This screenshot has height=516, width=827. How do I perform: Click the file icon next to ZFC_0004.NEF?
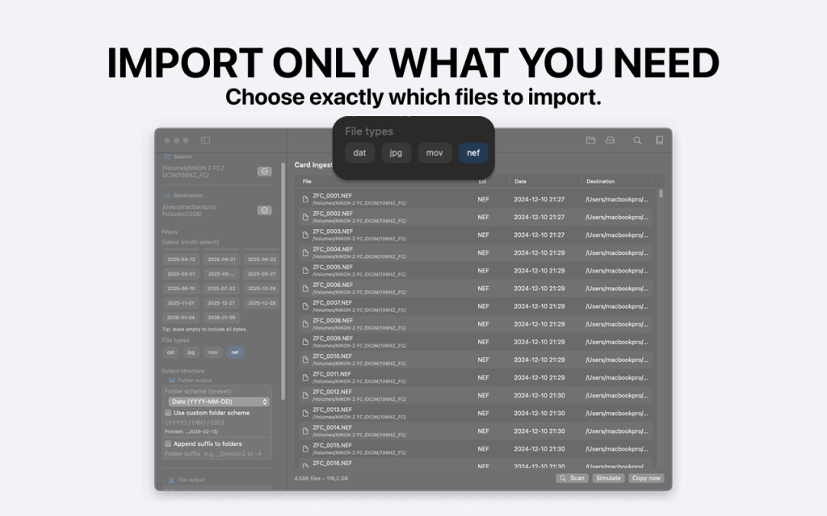point(305,252)
